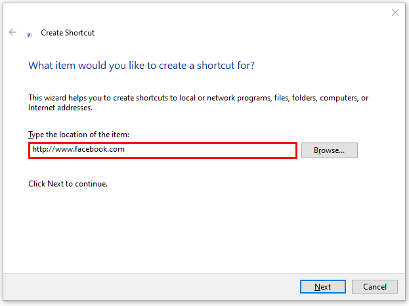Cancel the shortcut creation wizard
The width and height of the screenshot is (409, 306).
point(374,287)
